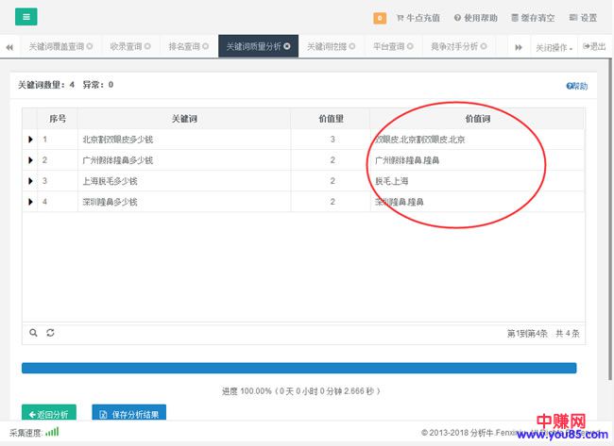Open 设置 settings in top bar
614x446 pixels.
583,18
